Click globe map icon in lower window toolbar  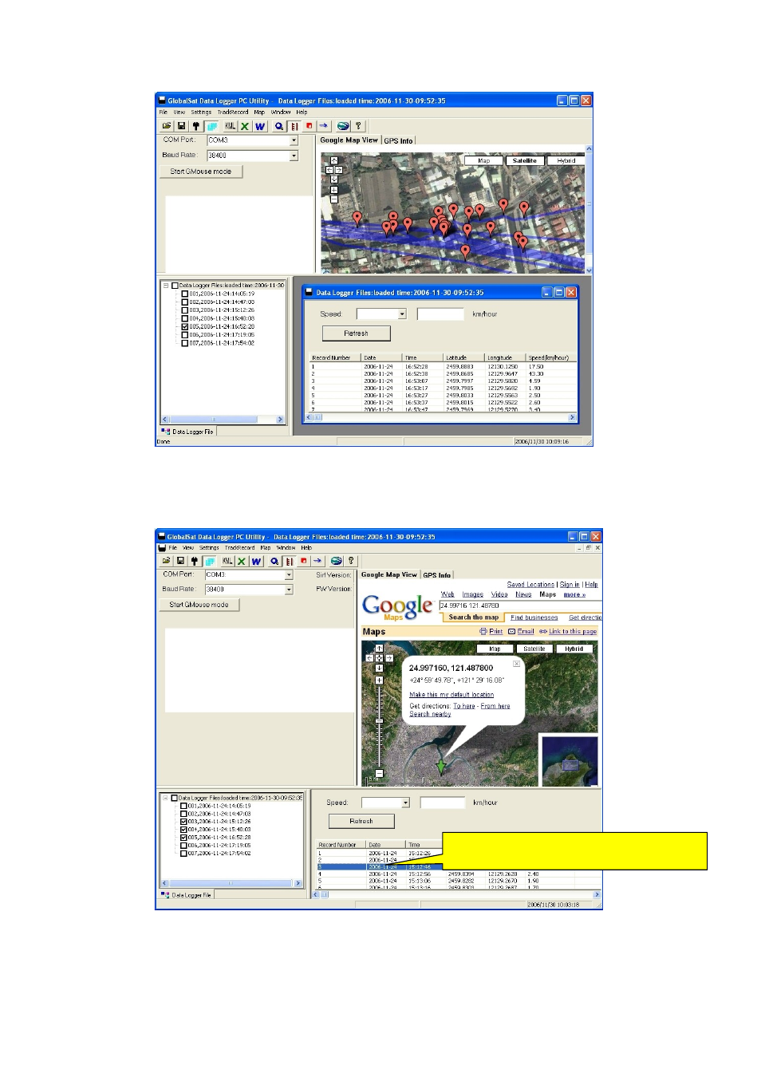pyautogui.click(x=337, y=562)
